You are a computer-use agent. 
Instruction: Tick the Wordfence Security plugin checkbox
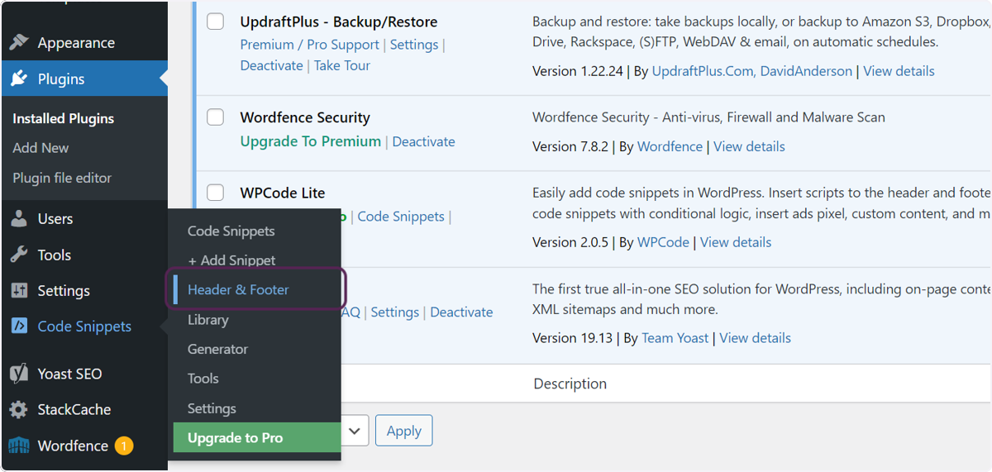click(x=215, y=117)
